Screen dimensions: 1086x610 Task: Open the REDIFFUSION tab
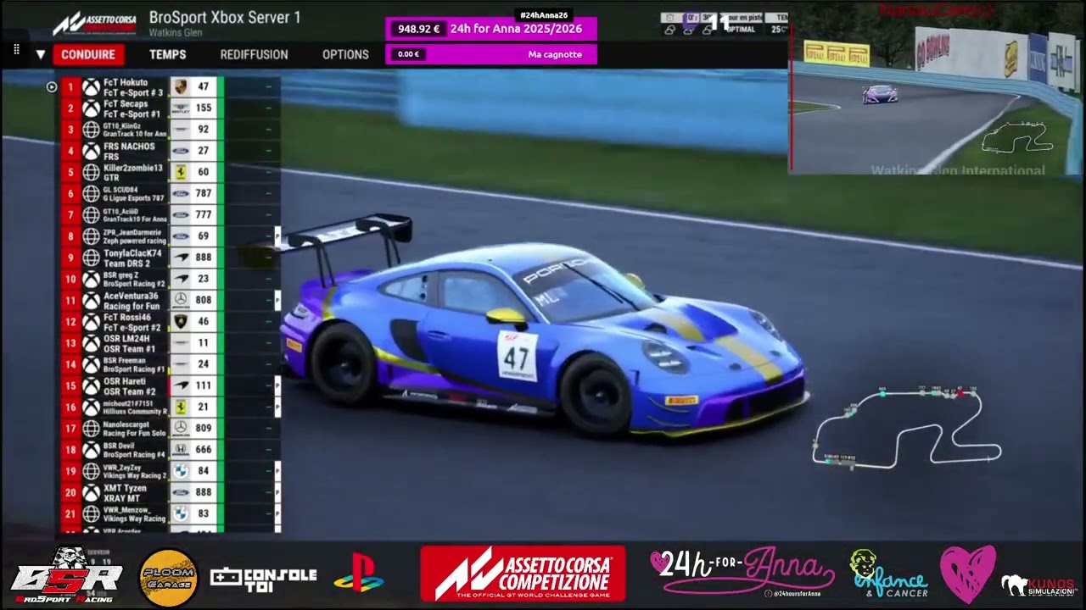(x=255, y=54)
